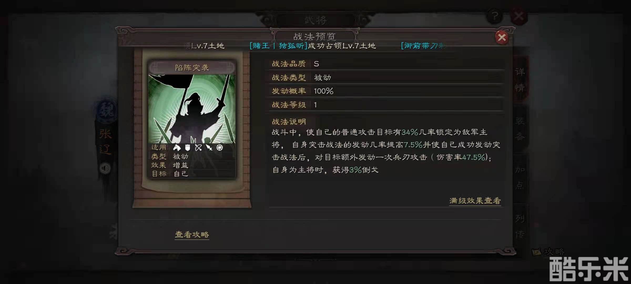Open 查看攻略 strategy link
This screenshot has height=284, width=631.
[192, 235]
